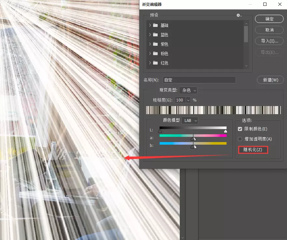Enable the 增加透明度(A) checkbox

pos(240,139)
